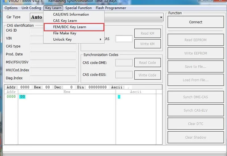This screenshot has width=227, height=156.
Task: Click address 0000 row label
Action: click(x=11, y=97)
